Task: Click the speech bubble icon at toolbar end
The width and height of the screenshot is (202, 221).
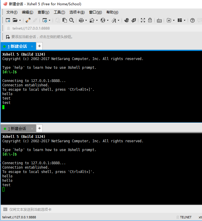Action: [x=200, y=20]
